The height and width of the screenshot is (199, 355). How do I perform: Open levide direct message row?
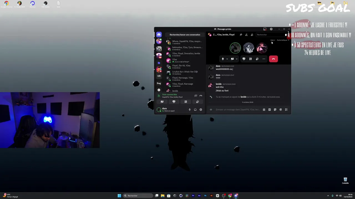(x=185, y=90)
